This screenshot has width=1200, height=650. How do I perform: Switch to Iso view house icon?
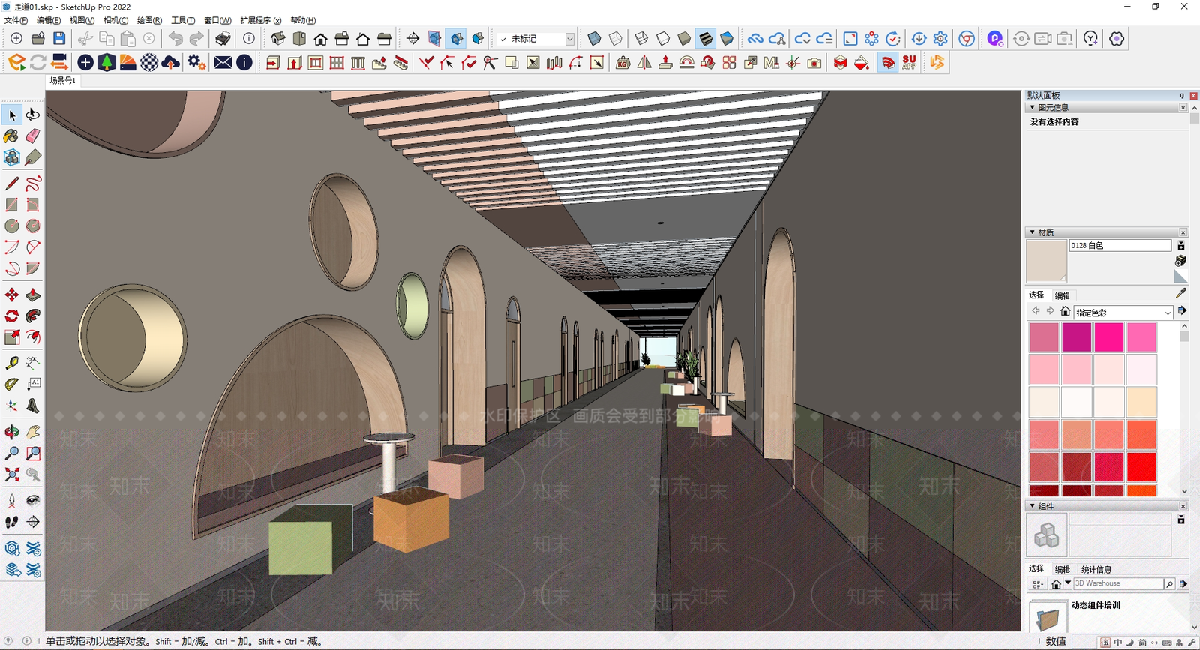(x=278, y=38)
